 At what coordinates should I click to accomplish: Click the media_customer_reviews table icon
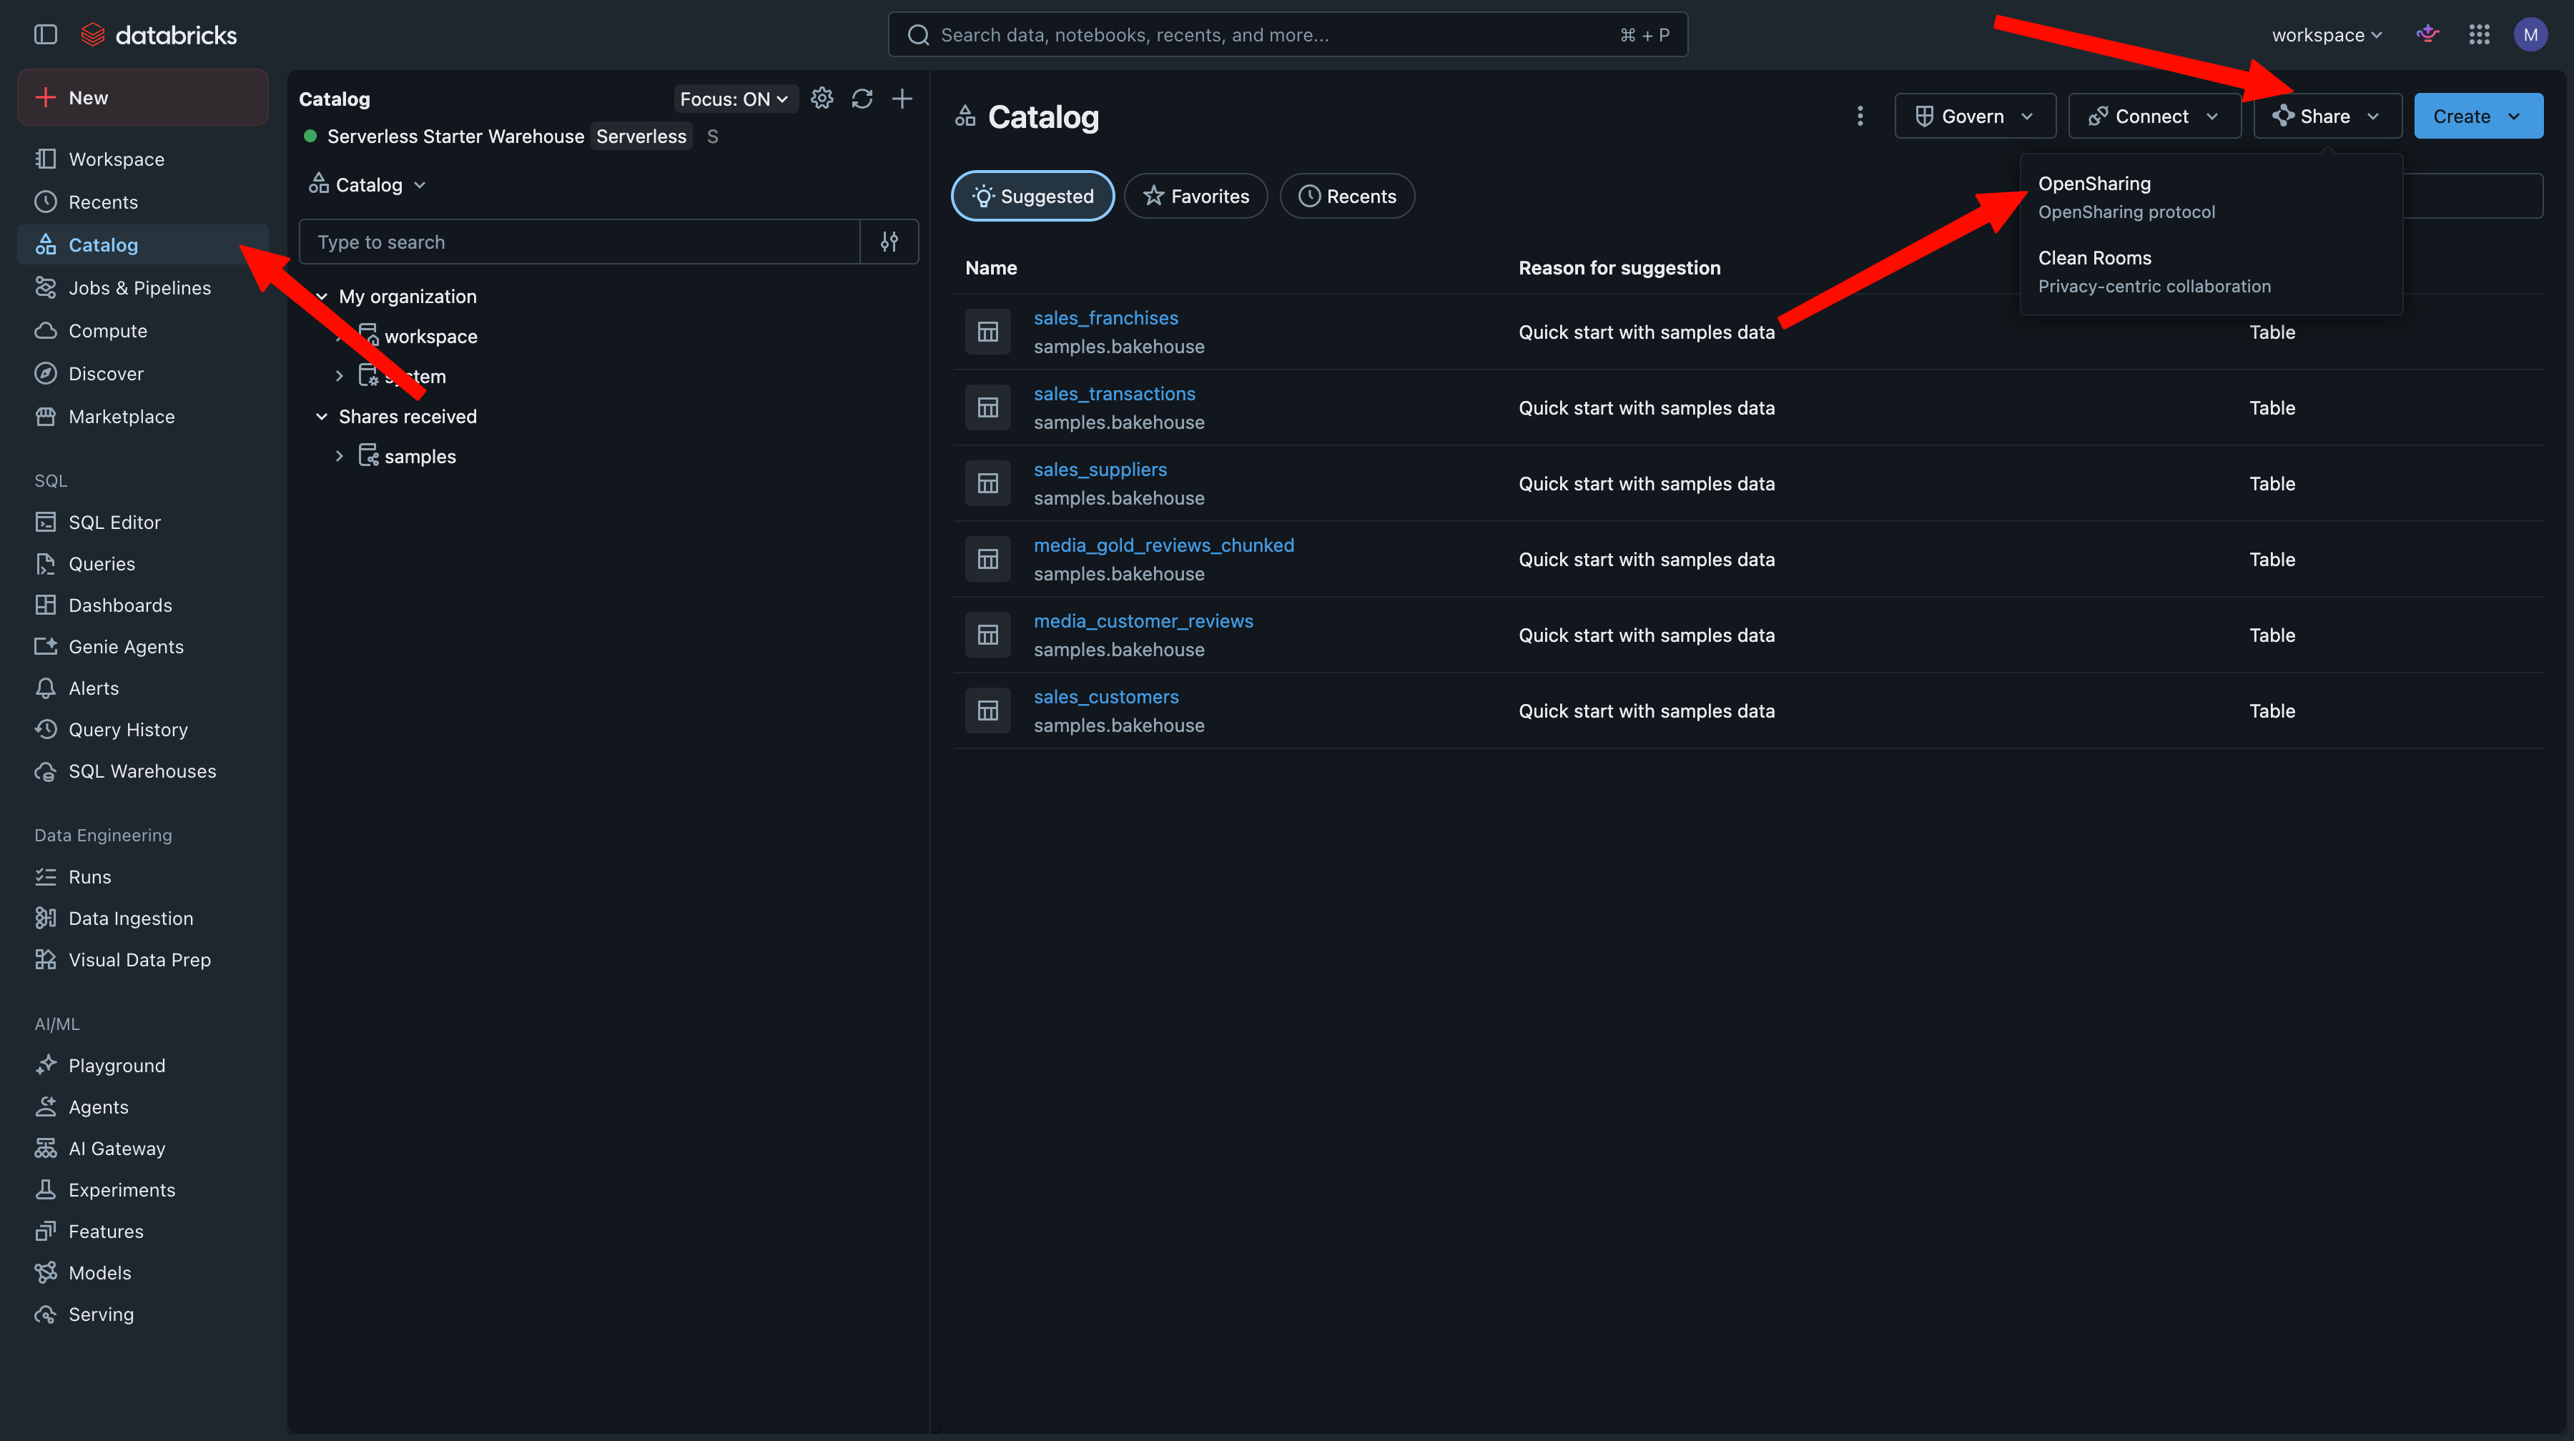[x=987, y=635]
